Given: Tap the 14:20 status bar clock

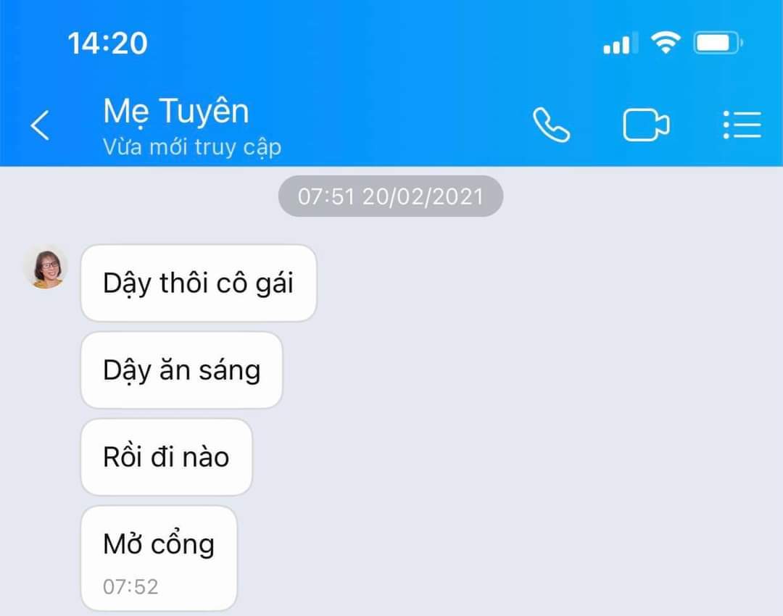Looking at the screenshot, I should [108, 43].
